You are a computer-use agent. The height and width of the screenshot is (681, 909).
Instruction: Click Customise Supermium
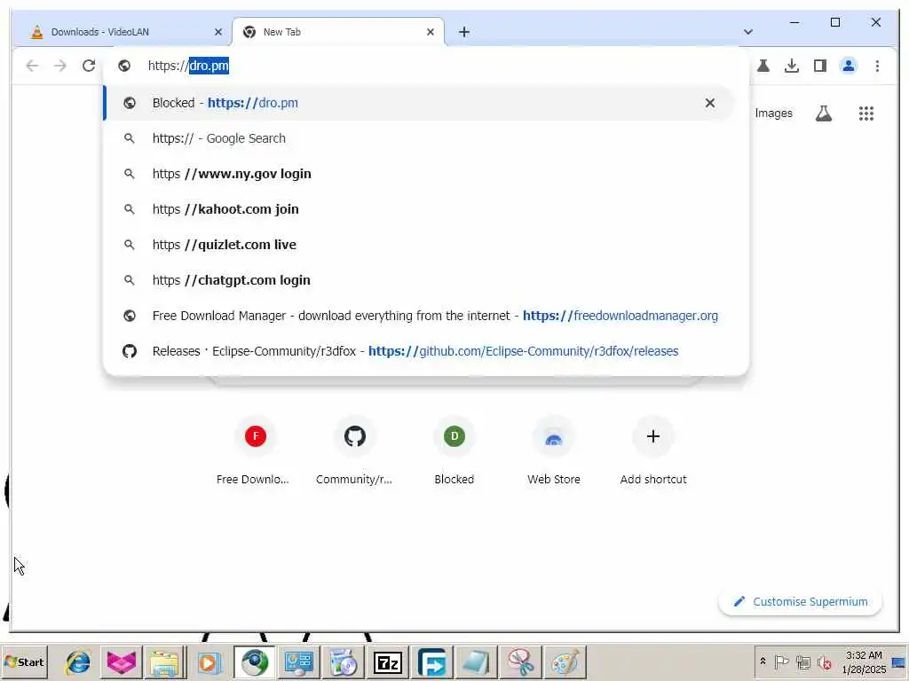click(x=800, y=602)
